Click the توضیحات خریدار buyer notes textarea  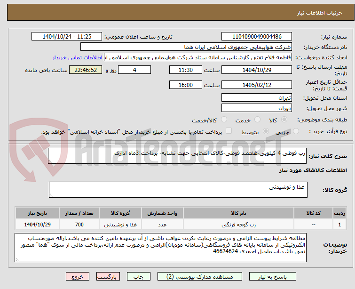pos(160,248)
